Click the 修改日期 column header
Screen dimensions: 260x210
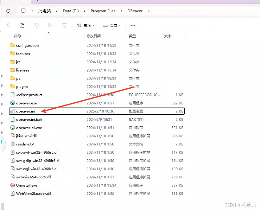tap(94, 36)
